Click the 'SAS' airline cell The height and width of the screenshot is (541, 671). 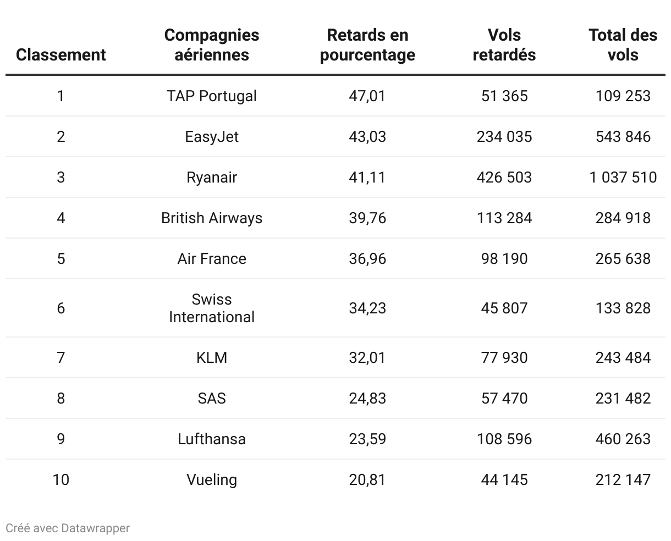[x=212, y=399]
